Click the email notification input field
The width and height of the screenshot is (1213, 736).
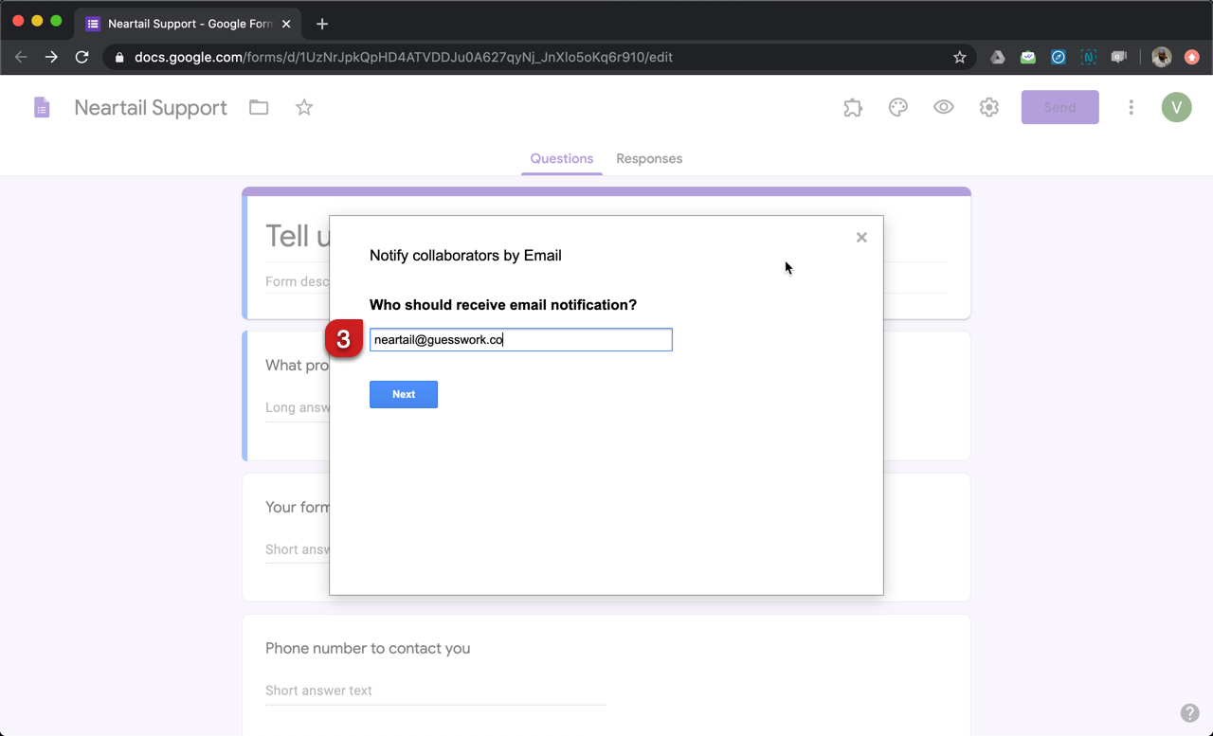point(521,340)
